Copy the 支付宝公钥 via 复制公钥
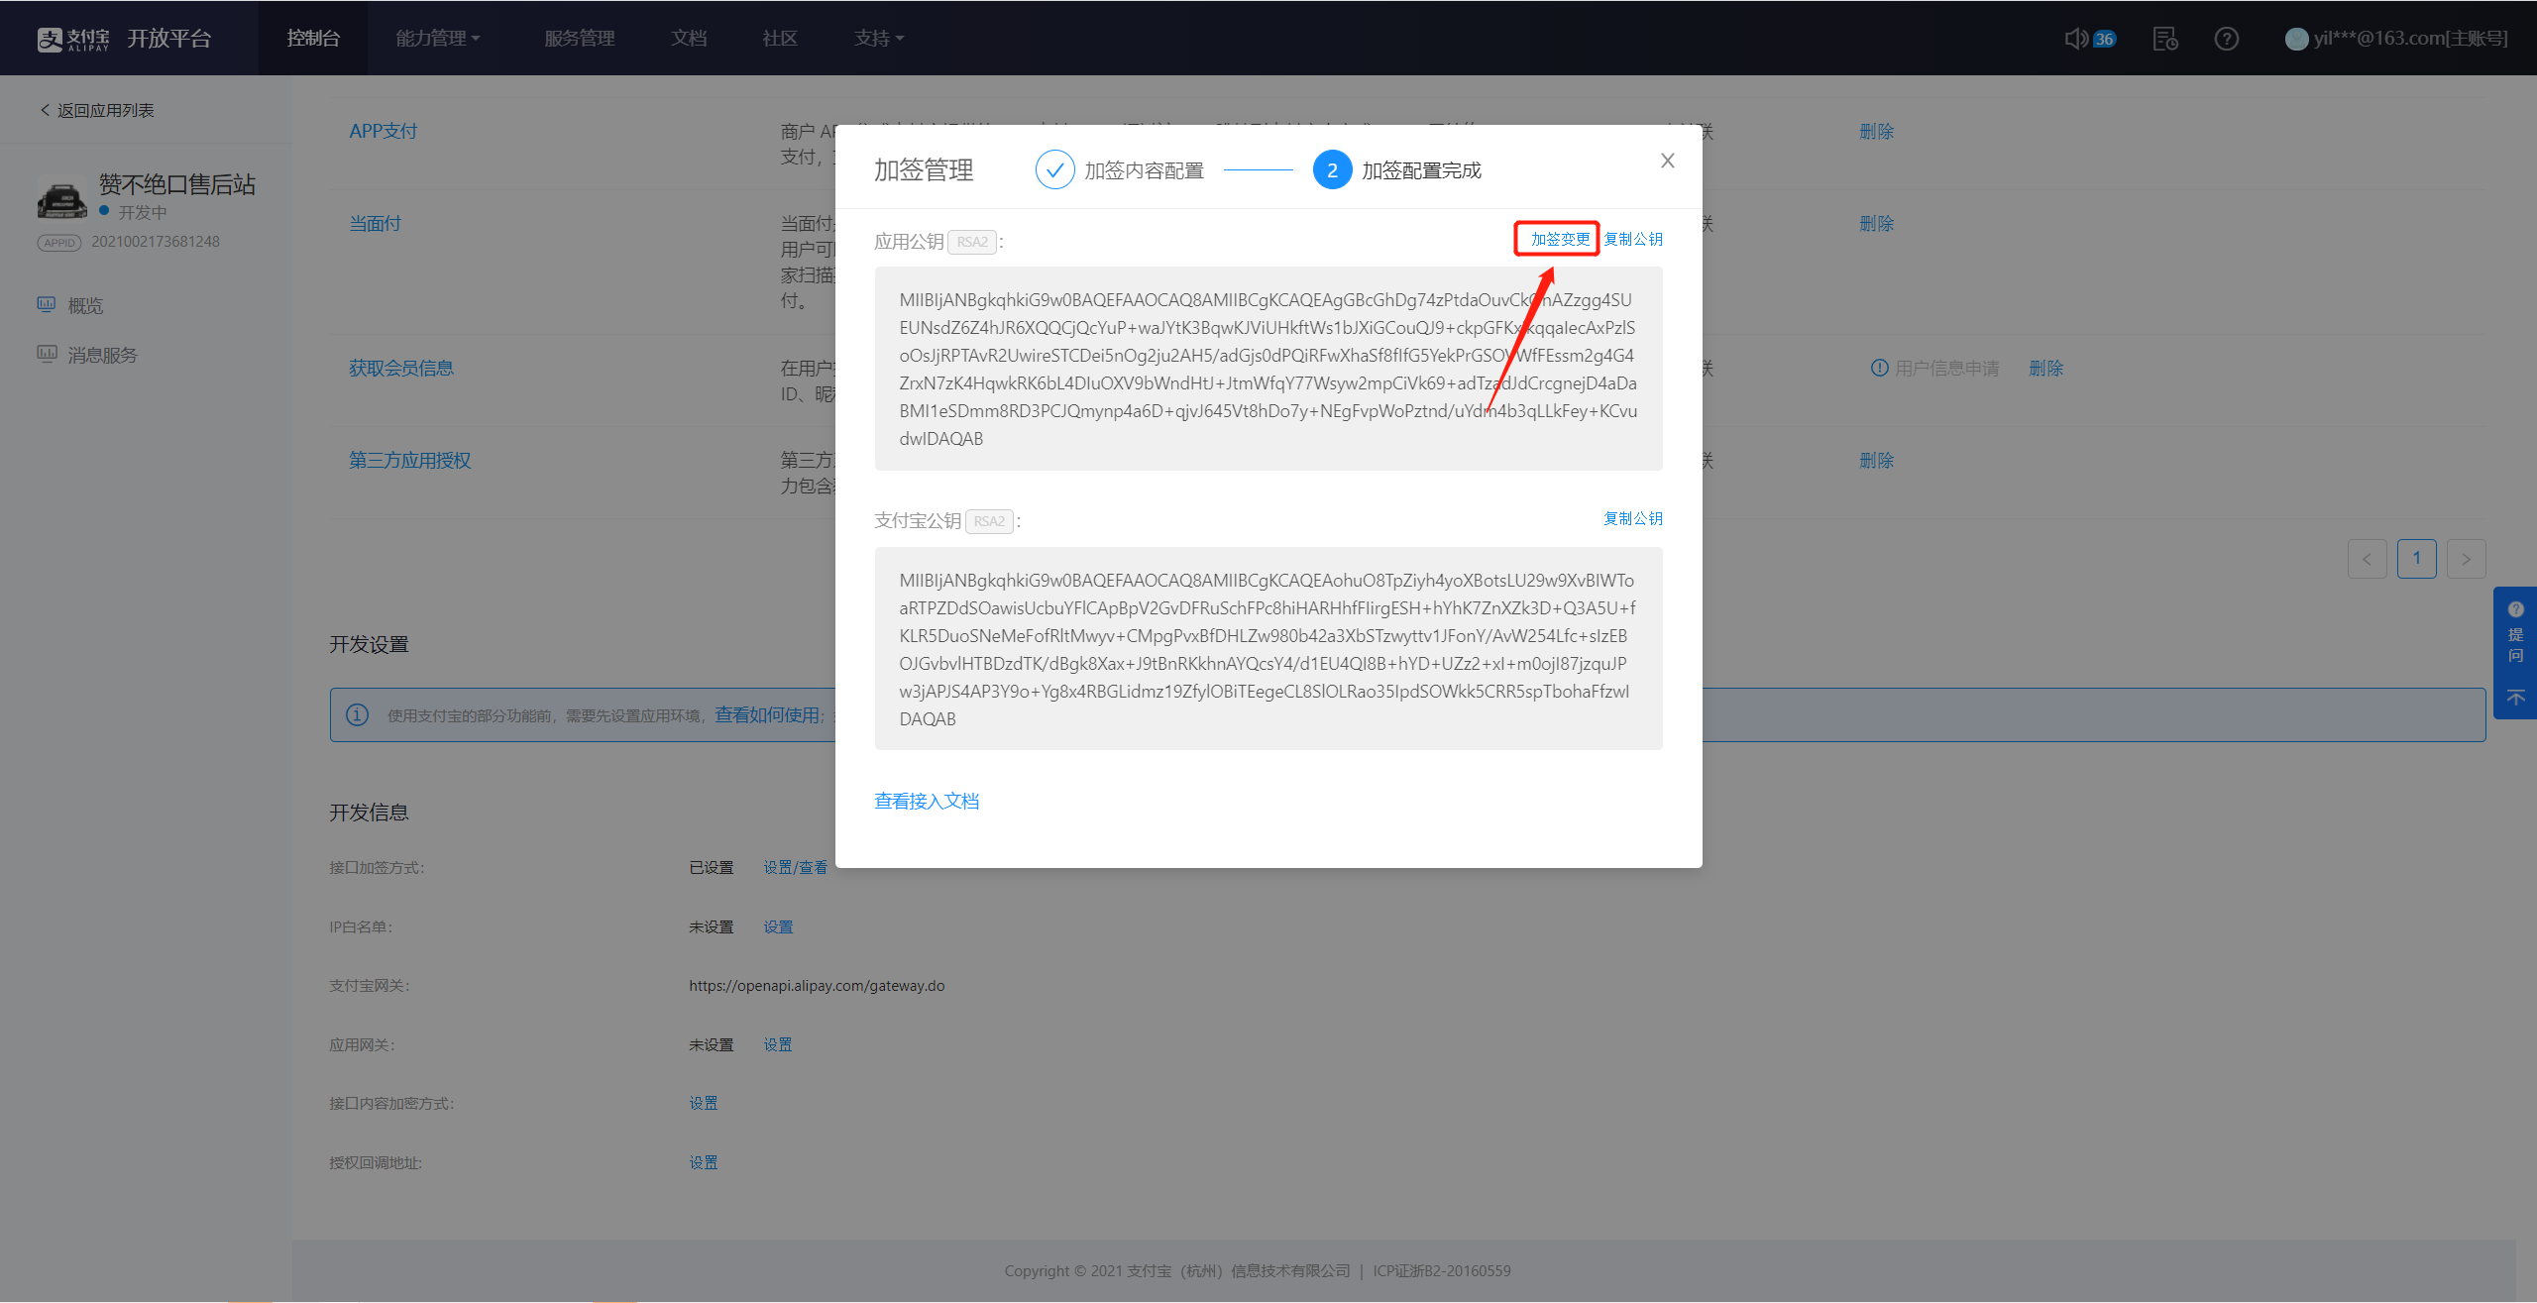The height and width of the screenshot is (1303, 2537). 1632,518
